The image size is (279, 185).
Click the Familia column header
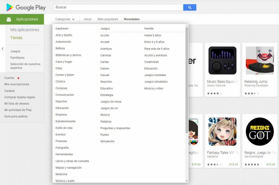click(x=149, y=29)
